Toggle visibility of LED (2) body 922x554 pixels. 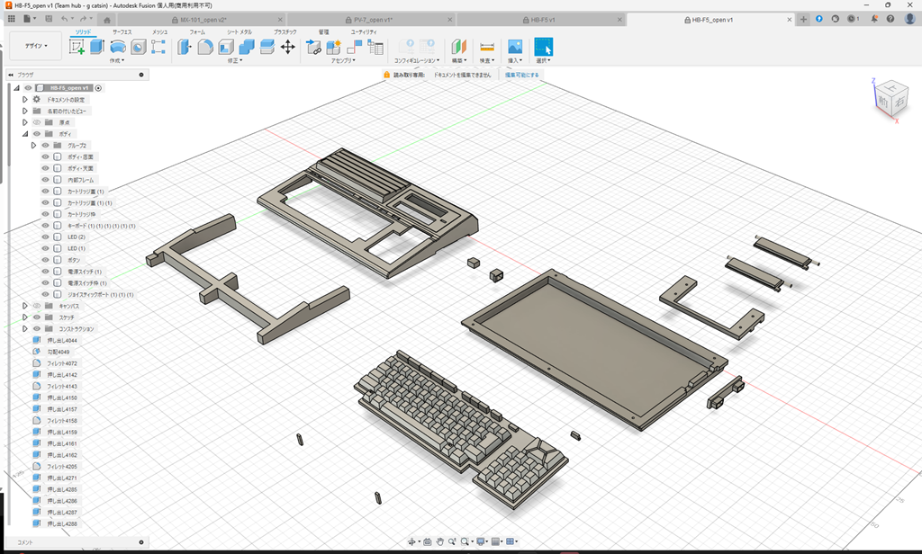45,237
